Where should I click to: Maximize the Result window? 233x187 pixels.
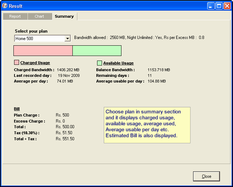(219, 6)
